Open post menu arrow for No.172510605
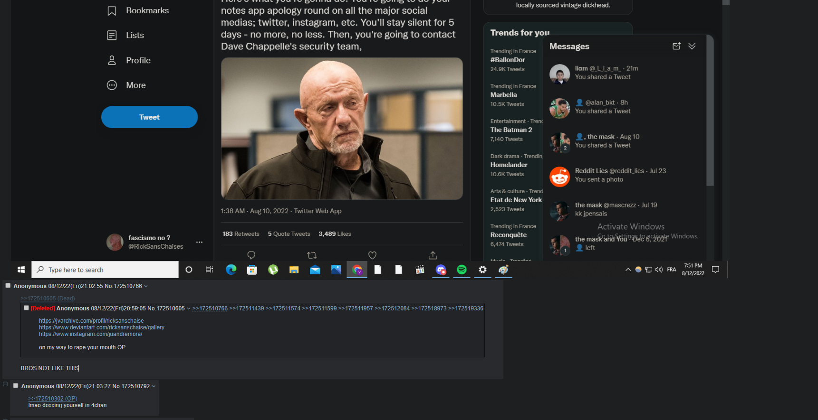The width and height of the screenshot is (818, 420). [x=189, y=308]
